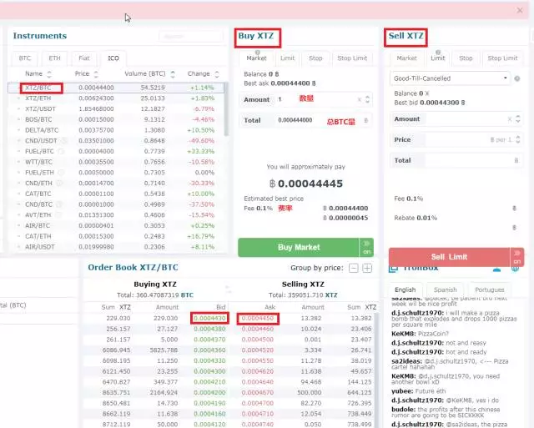Dismiss the pink notification banner
The height and width of the screenshot is (428, 534).
click(520, 10)
